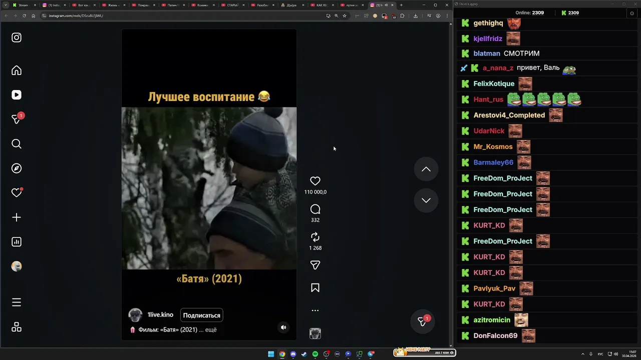Open Spotify from the taskbar

pyautogui.click(x=315, y=354)
